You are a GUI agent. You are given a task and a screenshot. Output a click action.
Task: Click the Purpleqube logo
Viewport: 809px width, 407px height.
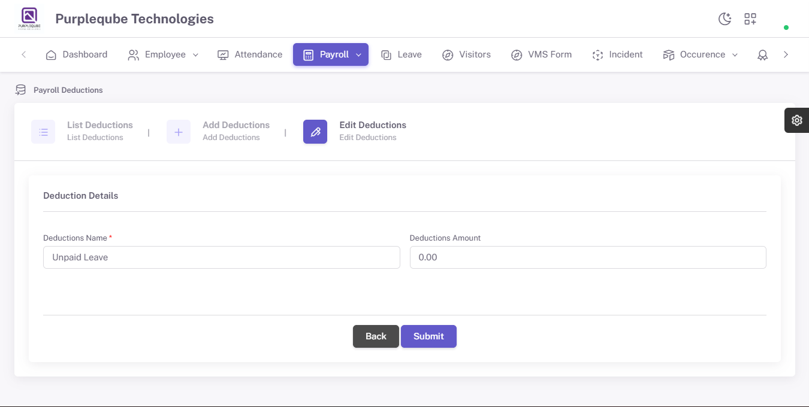click(29, 19)
